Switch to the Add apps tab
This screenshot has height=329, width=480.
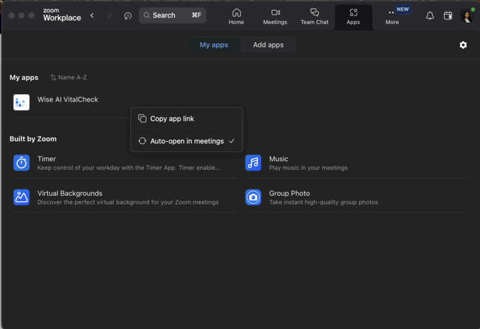(268, 45)
